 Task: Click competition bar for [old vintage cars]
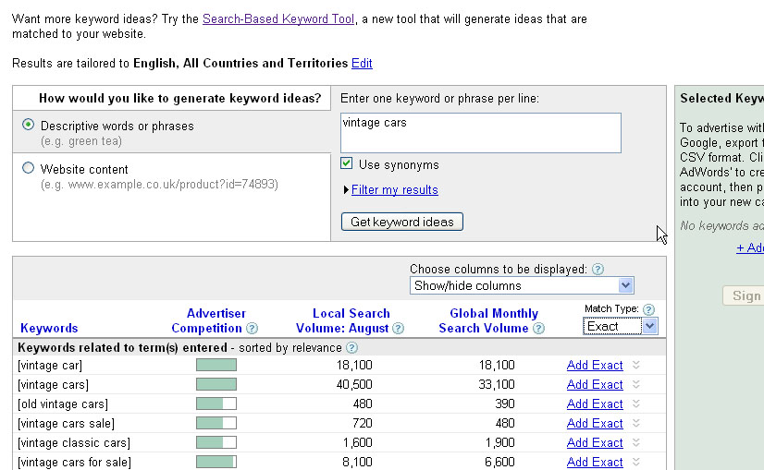coord(216,404)
